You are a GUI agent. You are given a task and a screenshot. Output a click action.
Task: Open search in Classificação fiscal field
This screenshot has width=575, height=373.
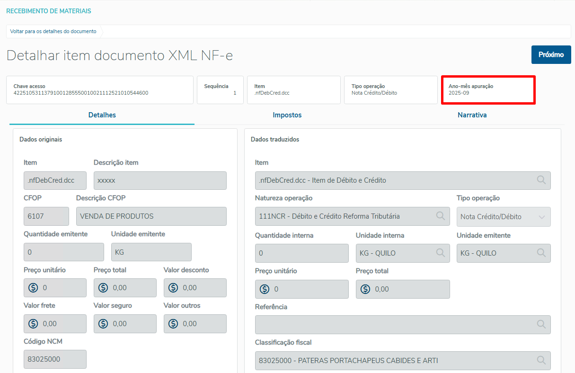point(541,360)
